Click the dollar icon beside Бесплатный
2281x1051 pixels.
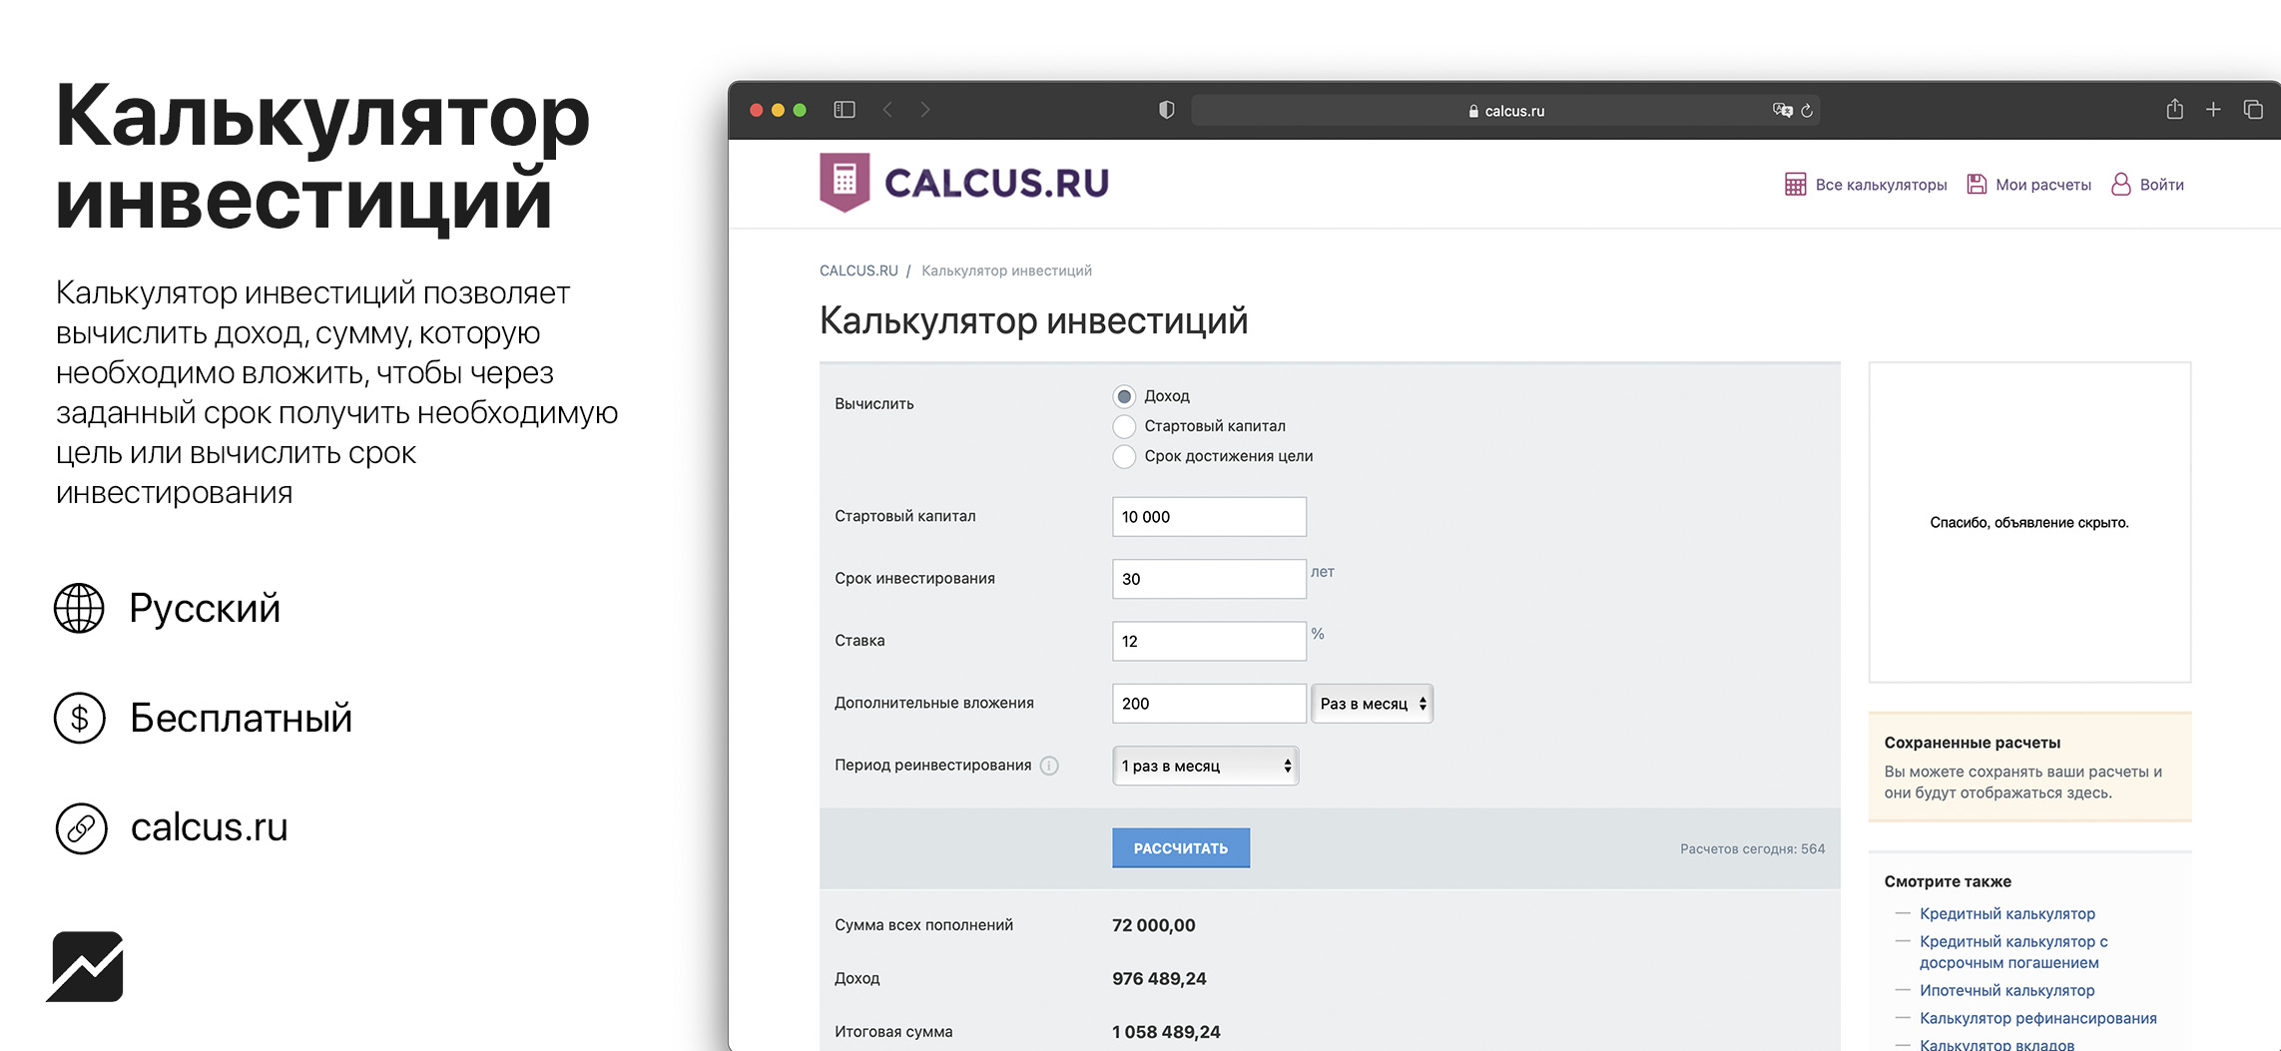tap(80, 718)
